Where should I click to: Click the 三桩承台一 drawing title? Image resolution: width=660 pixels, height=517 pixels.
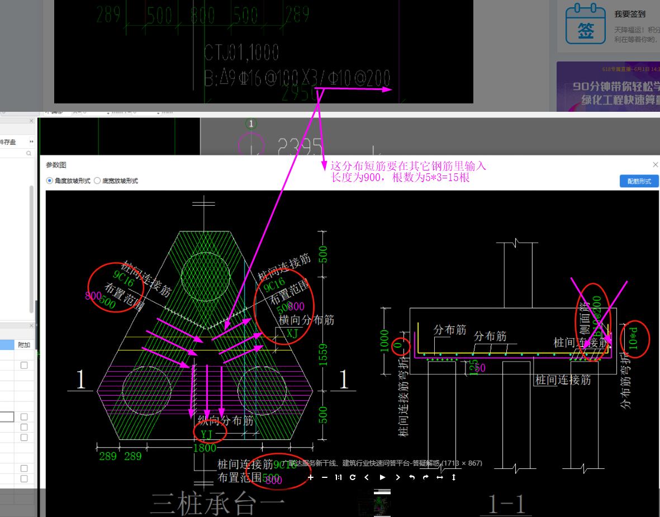point(217,504)
